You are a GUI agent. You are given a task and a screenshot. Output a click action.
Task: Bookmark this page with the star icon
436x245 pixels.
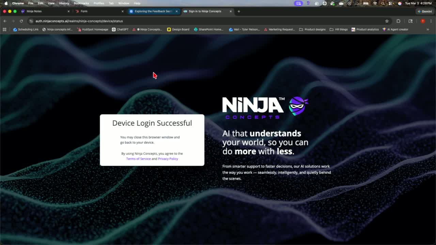pyautogui.click(x=387, y=21)
